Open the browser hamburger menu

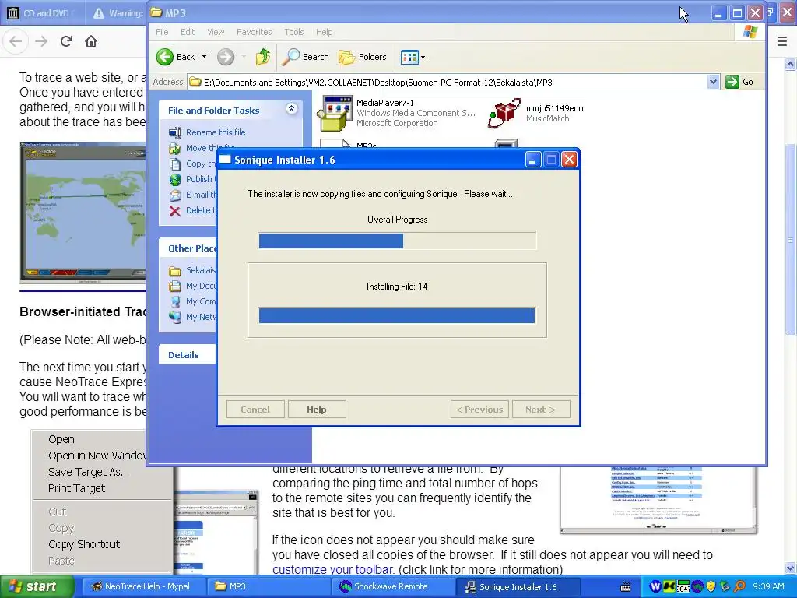(782, 41)
